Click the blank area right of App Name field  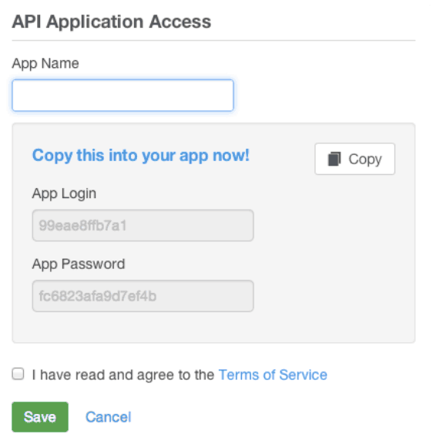click(324, 96)
